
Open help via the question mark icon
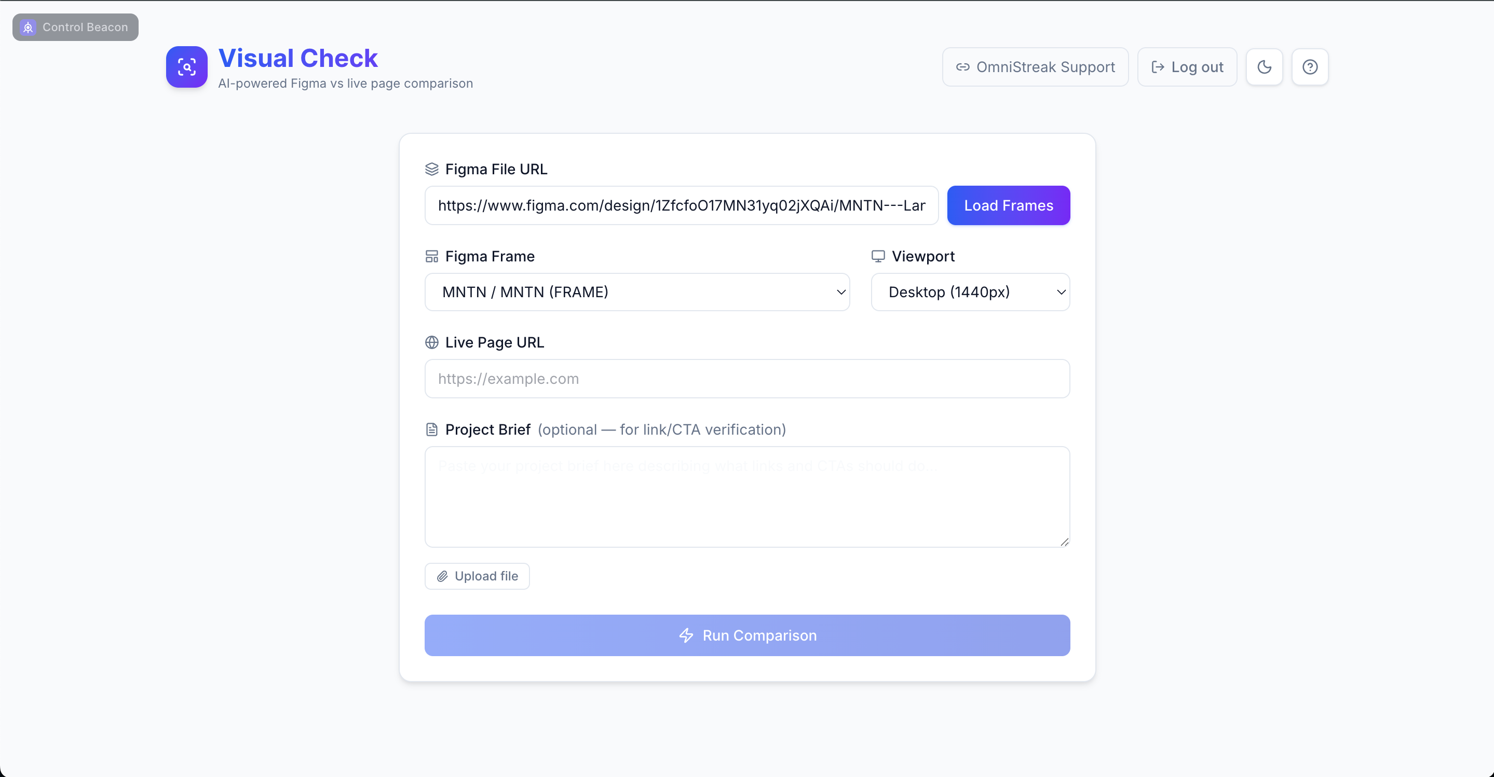click(1310, 67)
